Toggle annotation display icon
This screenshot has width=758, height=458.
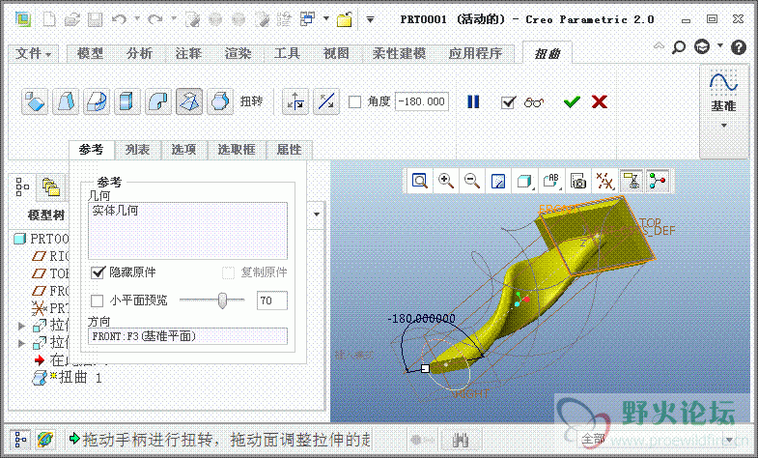(x=631, y=182)
